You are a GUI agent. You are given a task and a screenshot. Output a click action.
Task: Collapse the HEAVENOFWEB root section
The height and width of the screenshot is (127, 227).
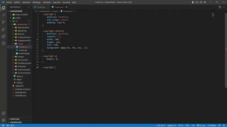coord(20,11)
